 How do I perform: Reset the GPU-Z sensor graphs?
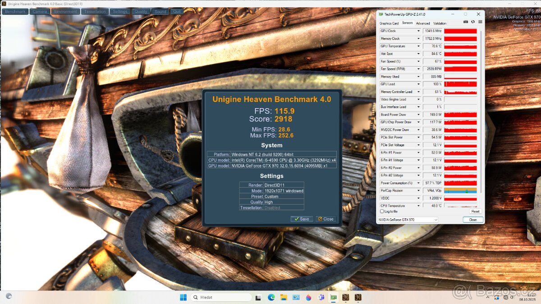point(475,211)
